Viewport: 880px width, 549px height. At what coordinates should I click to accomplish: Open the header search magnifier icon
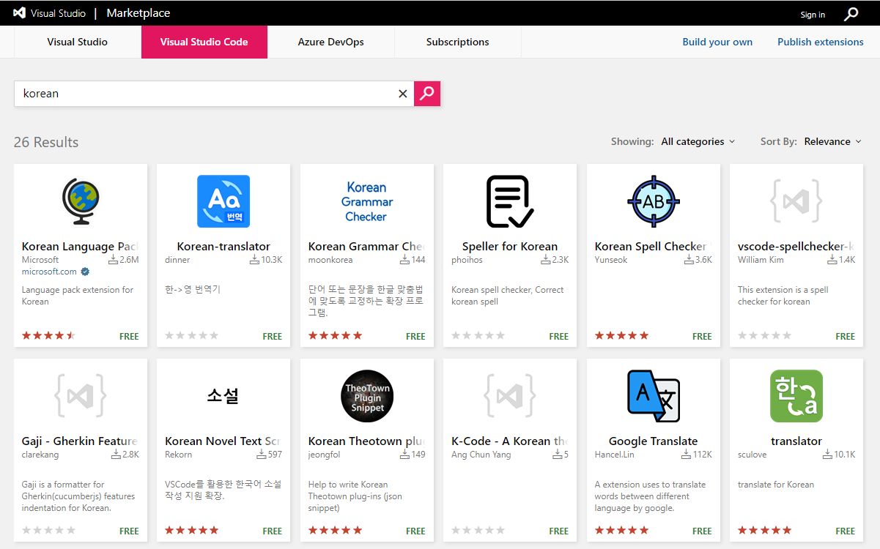point(851,14)
